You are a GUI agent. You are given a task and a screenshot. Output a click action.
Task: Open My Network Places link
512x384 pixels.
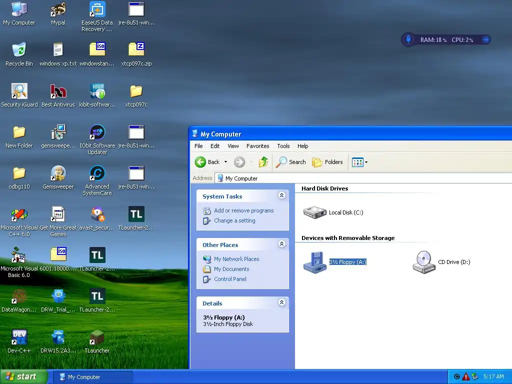pyautogui.click(x=236, y=259)
